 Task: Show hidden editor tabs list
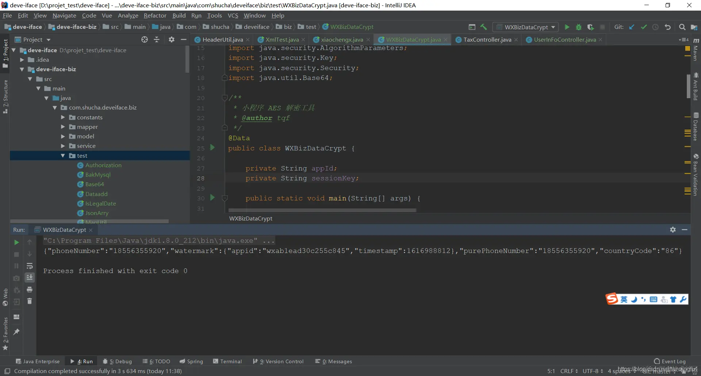683,39
